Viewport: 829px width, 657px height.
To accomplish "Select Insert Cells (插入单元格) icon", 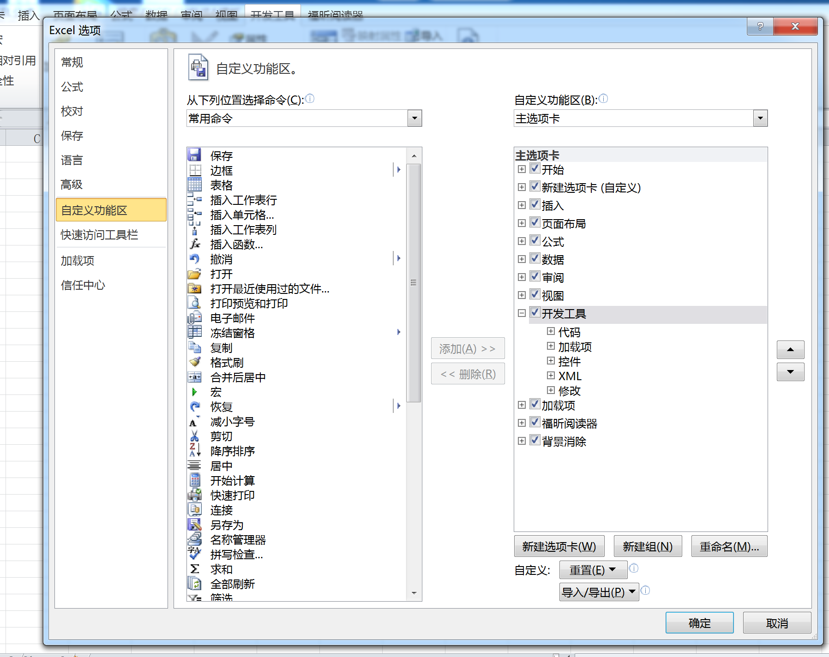I will point(194,215).
